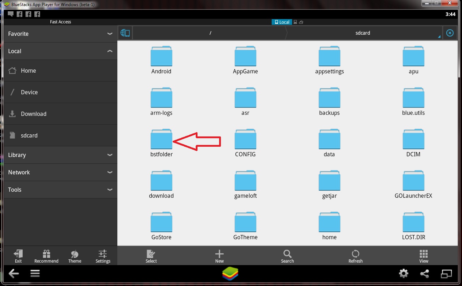Open the asr folder
The width and height of the screenshot is (462, 286).
(x=245, y=102)
